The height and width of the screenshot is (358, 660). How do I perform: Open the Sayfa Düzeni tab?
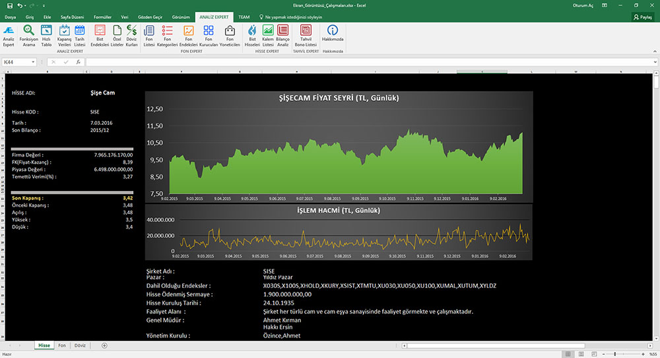[72, 17]
